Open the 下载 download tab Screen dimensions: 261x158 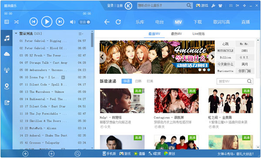(x=197, y=22)
